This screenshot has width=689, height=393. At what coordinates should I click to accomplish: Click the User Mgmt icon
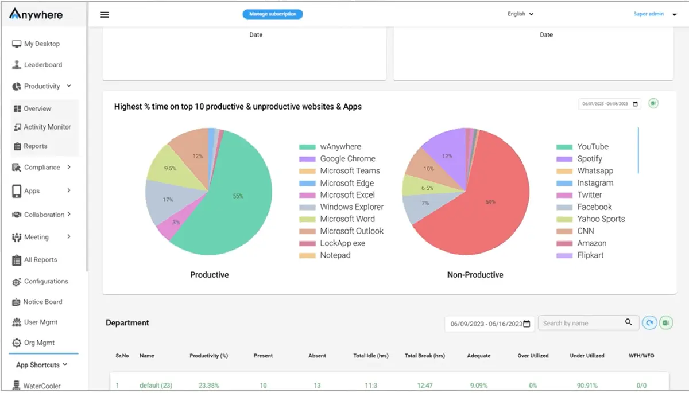tap(17, 322)
